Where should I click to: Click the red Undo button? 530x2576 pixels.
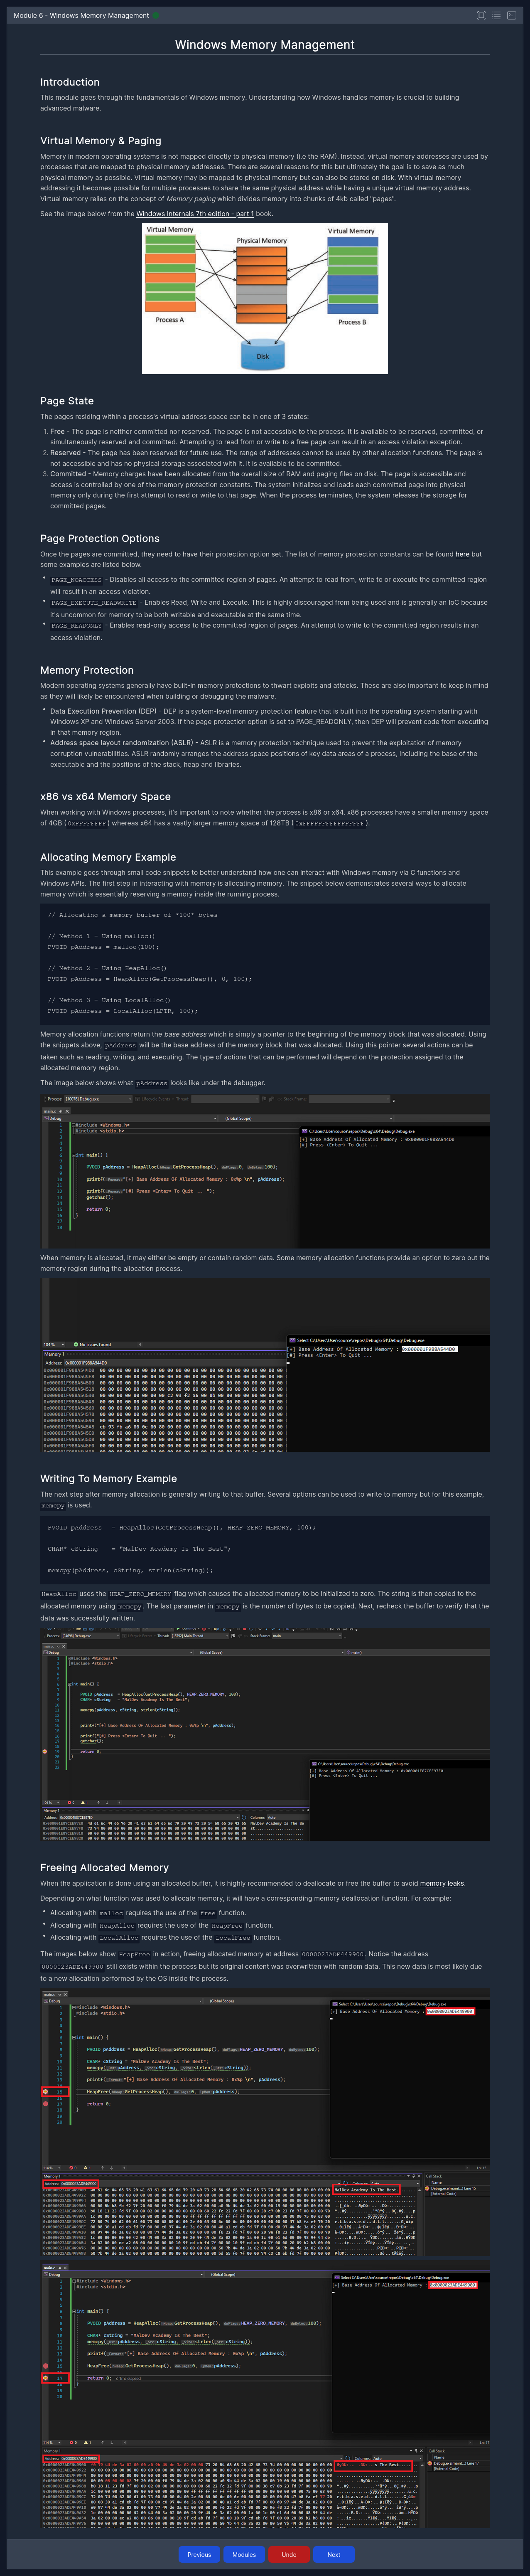pos(289,2554)
